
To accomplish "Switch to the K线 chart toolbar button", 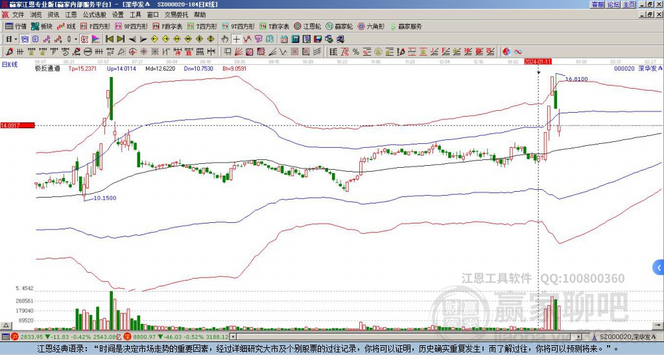I will point(65,26).
